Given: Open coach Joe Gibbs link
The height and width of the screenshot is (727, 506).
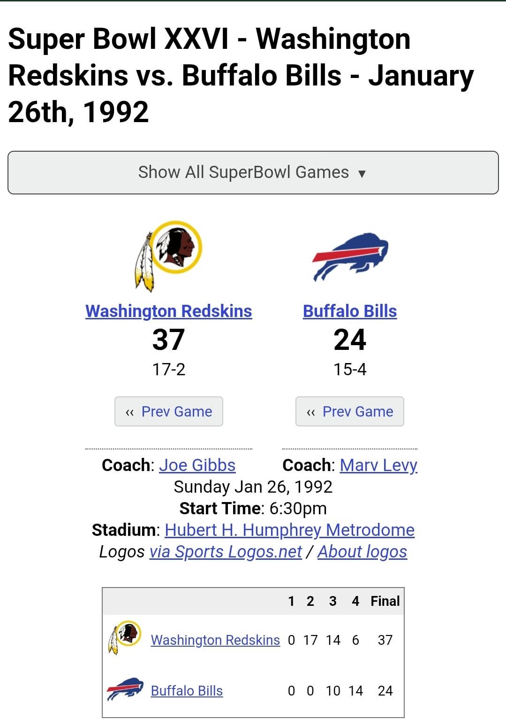Looking at the screenshot, I should click(x=197, y=465).
